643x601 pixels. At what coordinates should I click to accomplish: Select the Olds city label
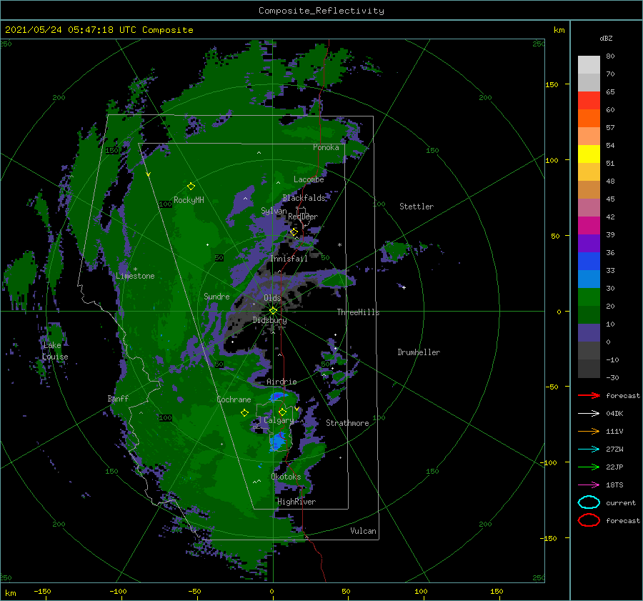pyautogui.click(x=272, y=298)
